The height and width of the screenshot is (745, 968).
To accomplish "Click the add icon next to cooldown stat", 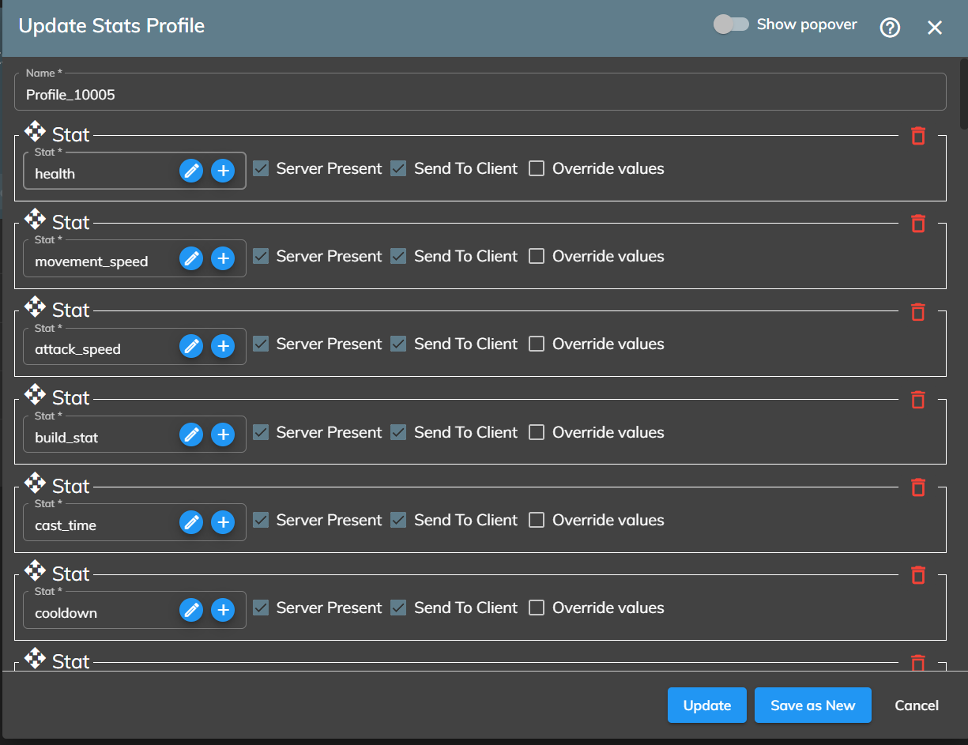I will point(223,610).
